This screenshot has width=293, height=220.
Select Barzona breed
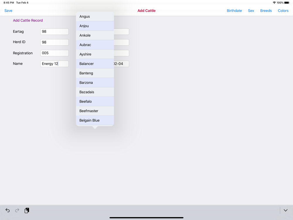(x=95, y=82)
